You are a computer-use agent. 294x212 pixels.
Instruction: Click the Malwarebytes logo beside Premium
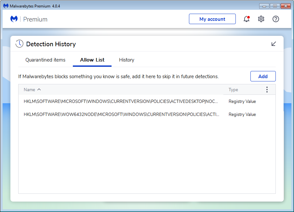[14, 19]
